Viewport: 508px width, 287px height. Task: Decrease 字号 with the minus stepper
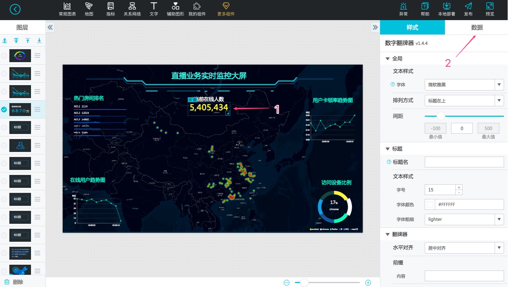[x=459, y=192]
